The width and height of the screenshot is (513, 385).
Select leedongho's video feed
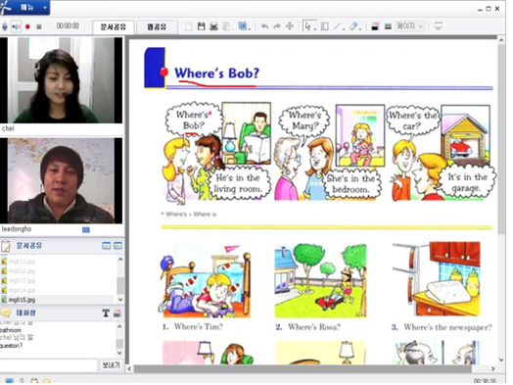pos(61,180)
